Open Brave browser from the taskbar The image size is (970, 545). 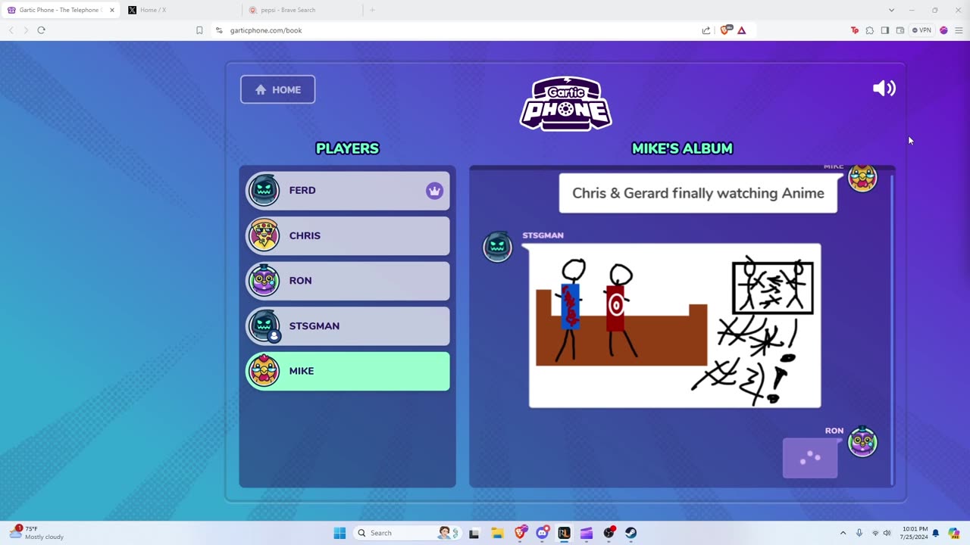point(520,533)
